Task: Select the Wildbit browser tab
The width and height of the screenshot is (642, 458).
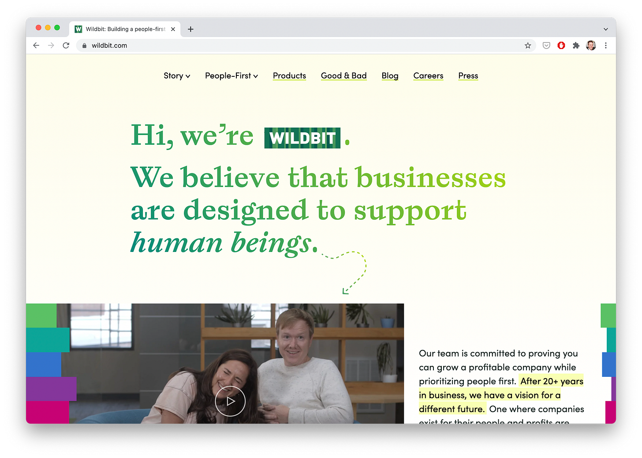Action: pos(125,29)
